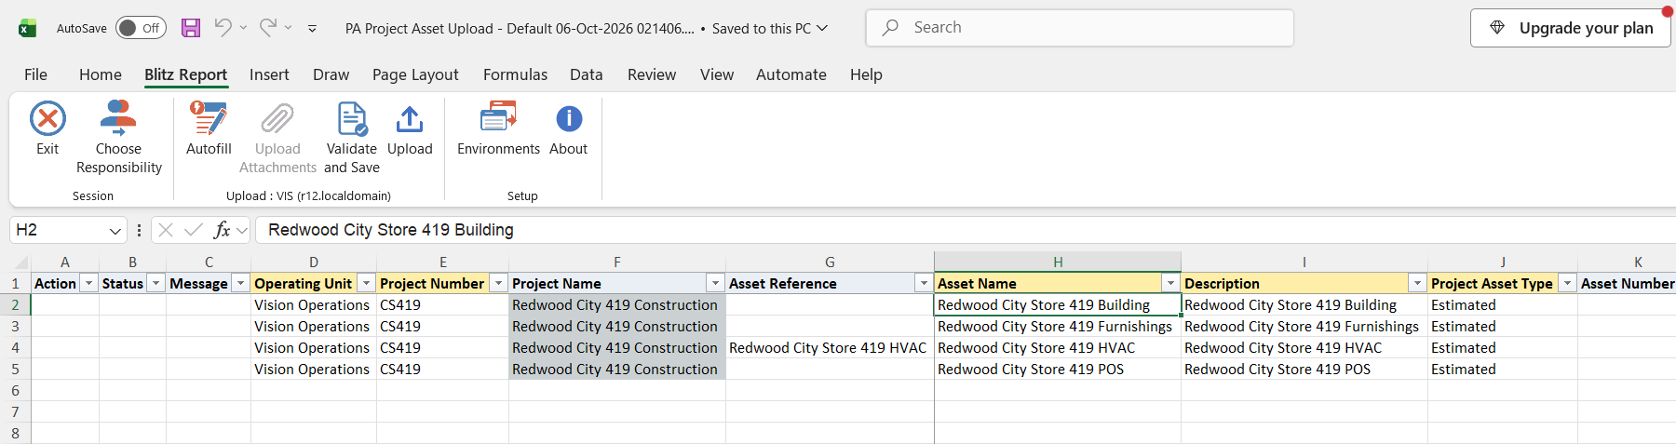
Task: Open the Redo history dropdown arrow
Action: [289, 28]
